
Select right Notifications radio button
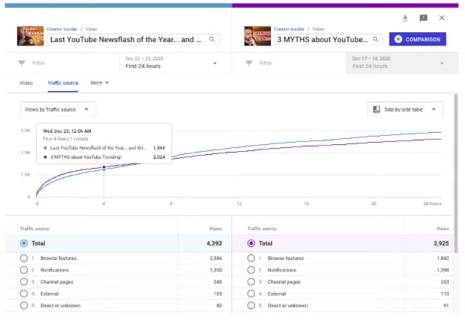click(x=251, y=270)
